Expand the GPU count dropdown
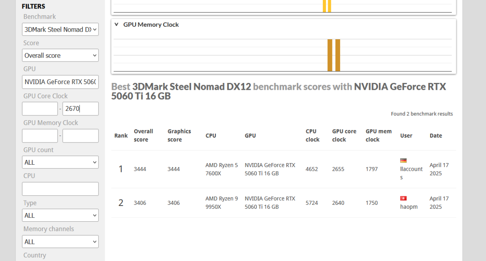Screen dimensions: 486x261 [x=60, y=162]
